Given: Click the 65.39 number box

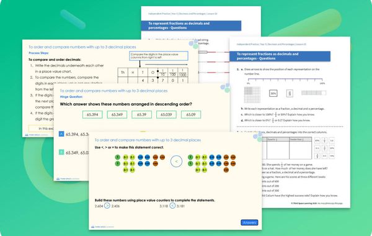Looking at the screenshot, I should pos(141,114).
